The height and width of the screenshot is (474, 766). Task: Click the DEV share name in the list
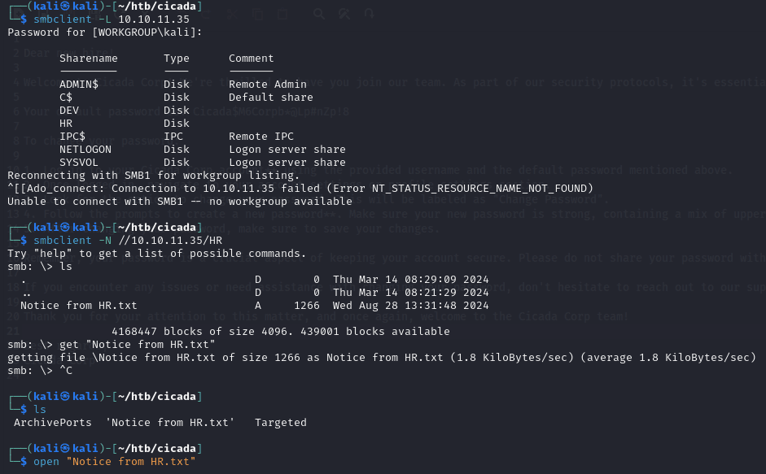pos(69,111)
